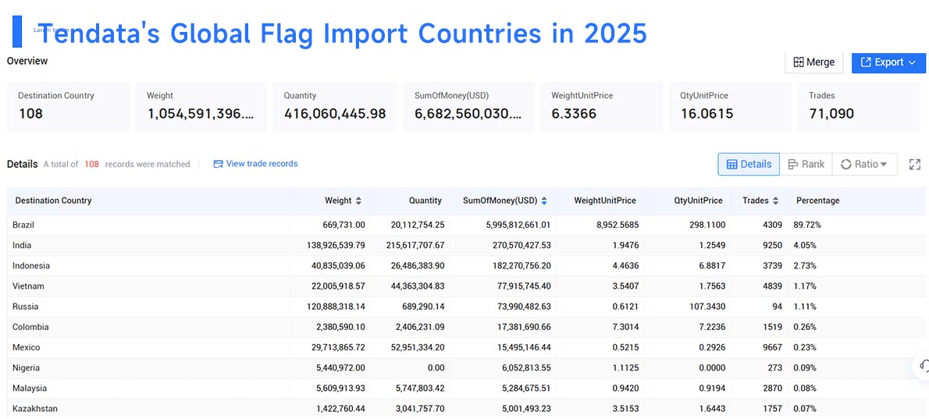
Task: Select the Vietnam row country cell
Action: (x=148, y=286)
